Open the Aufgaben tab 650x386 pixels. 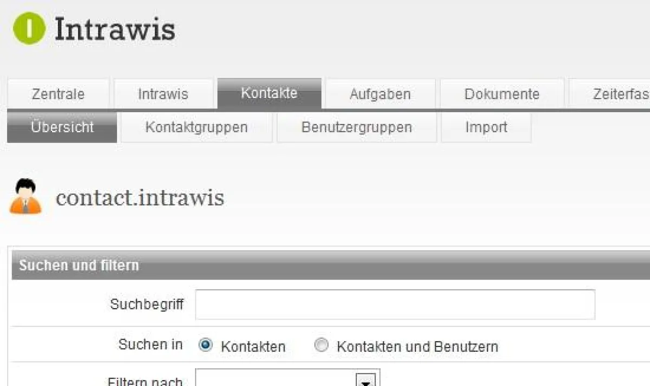(x=379, y=94)
